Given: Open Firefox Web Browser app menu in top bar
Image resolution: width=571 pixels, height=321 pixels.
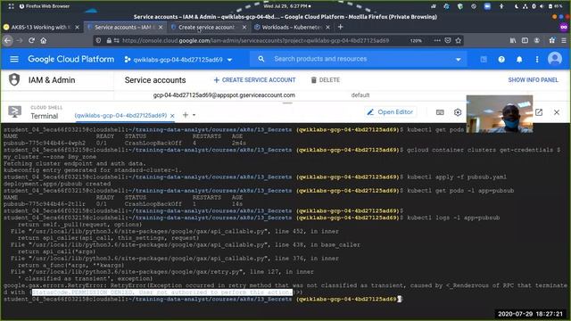Looking at the screenshot, I should tap(45, 6).
